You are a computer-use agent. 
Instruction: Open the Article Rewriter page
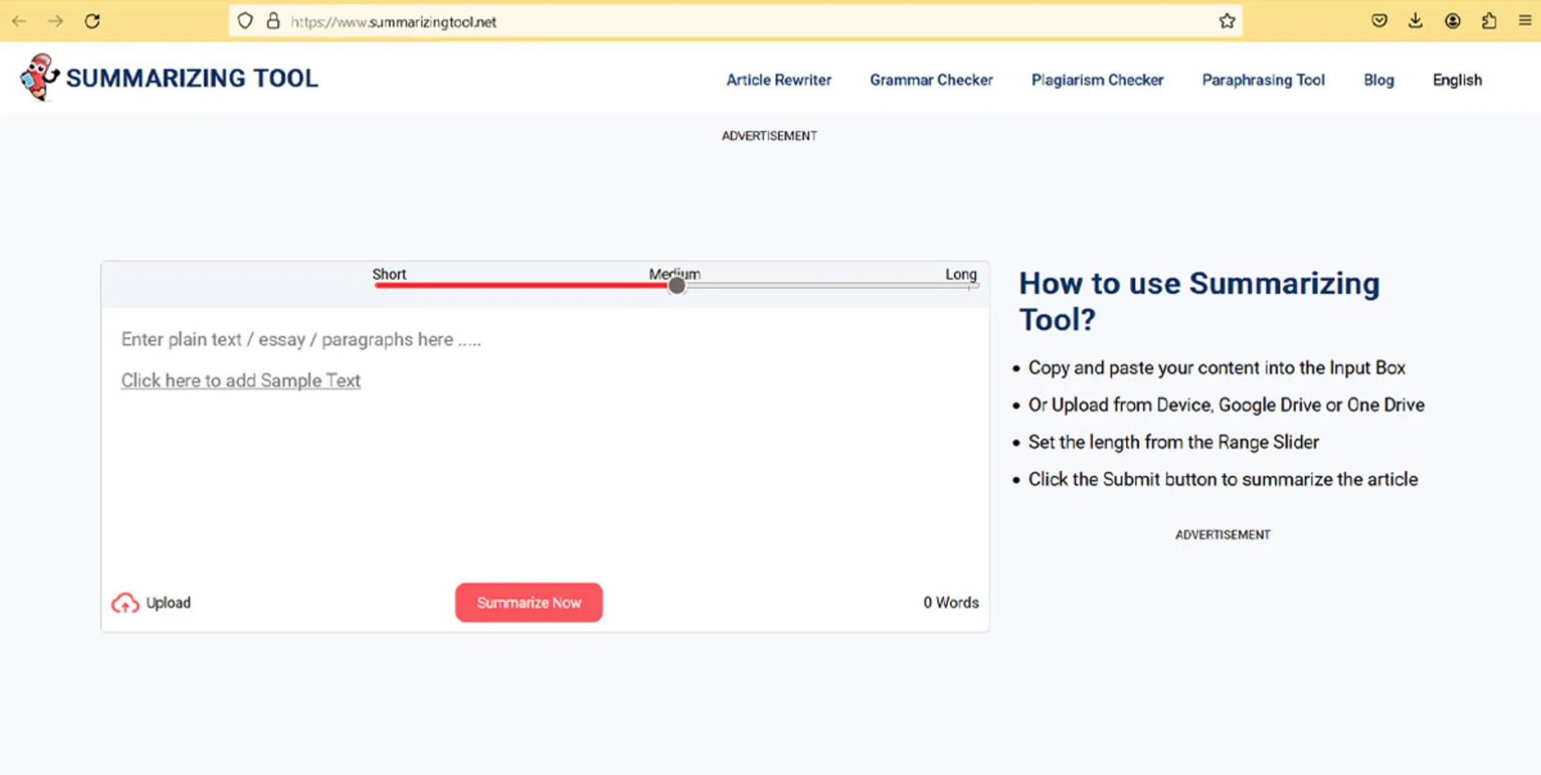[x=779, y=79]
